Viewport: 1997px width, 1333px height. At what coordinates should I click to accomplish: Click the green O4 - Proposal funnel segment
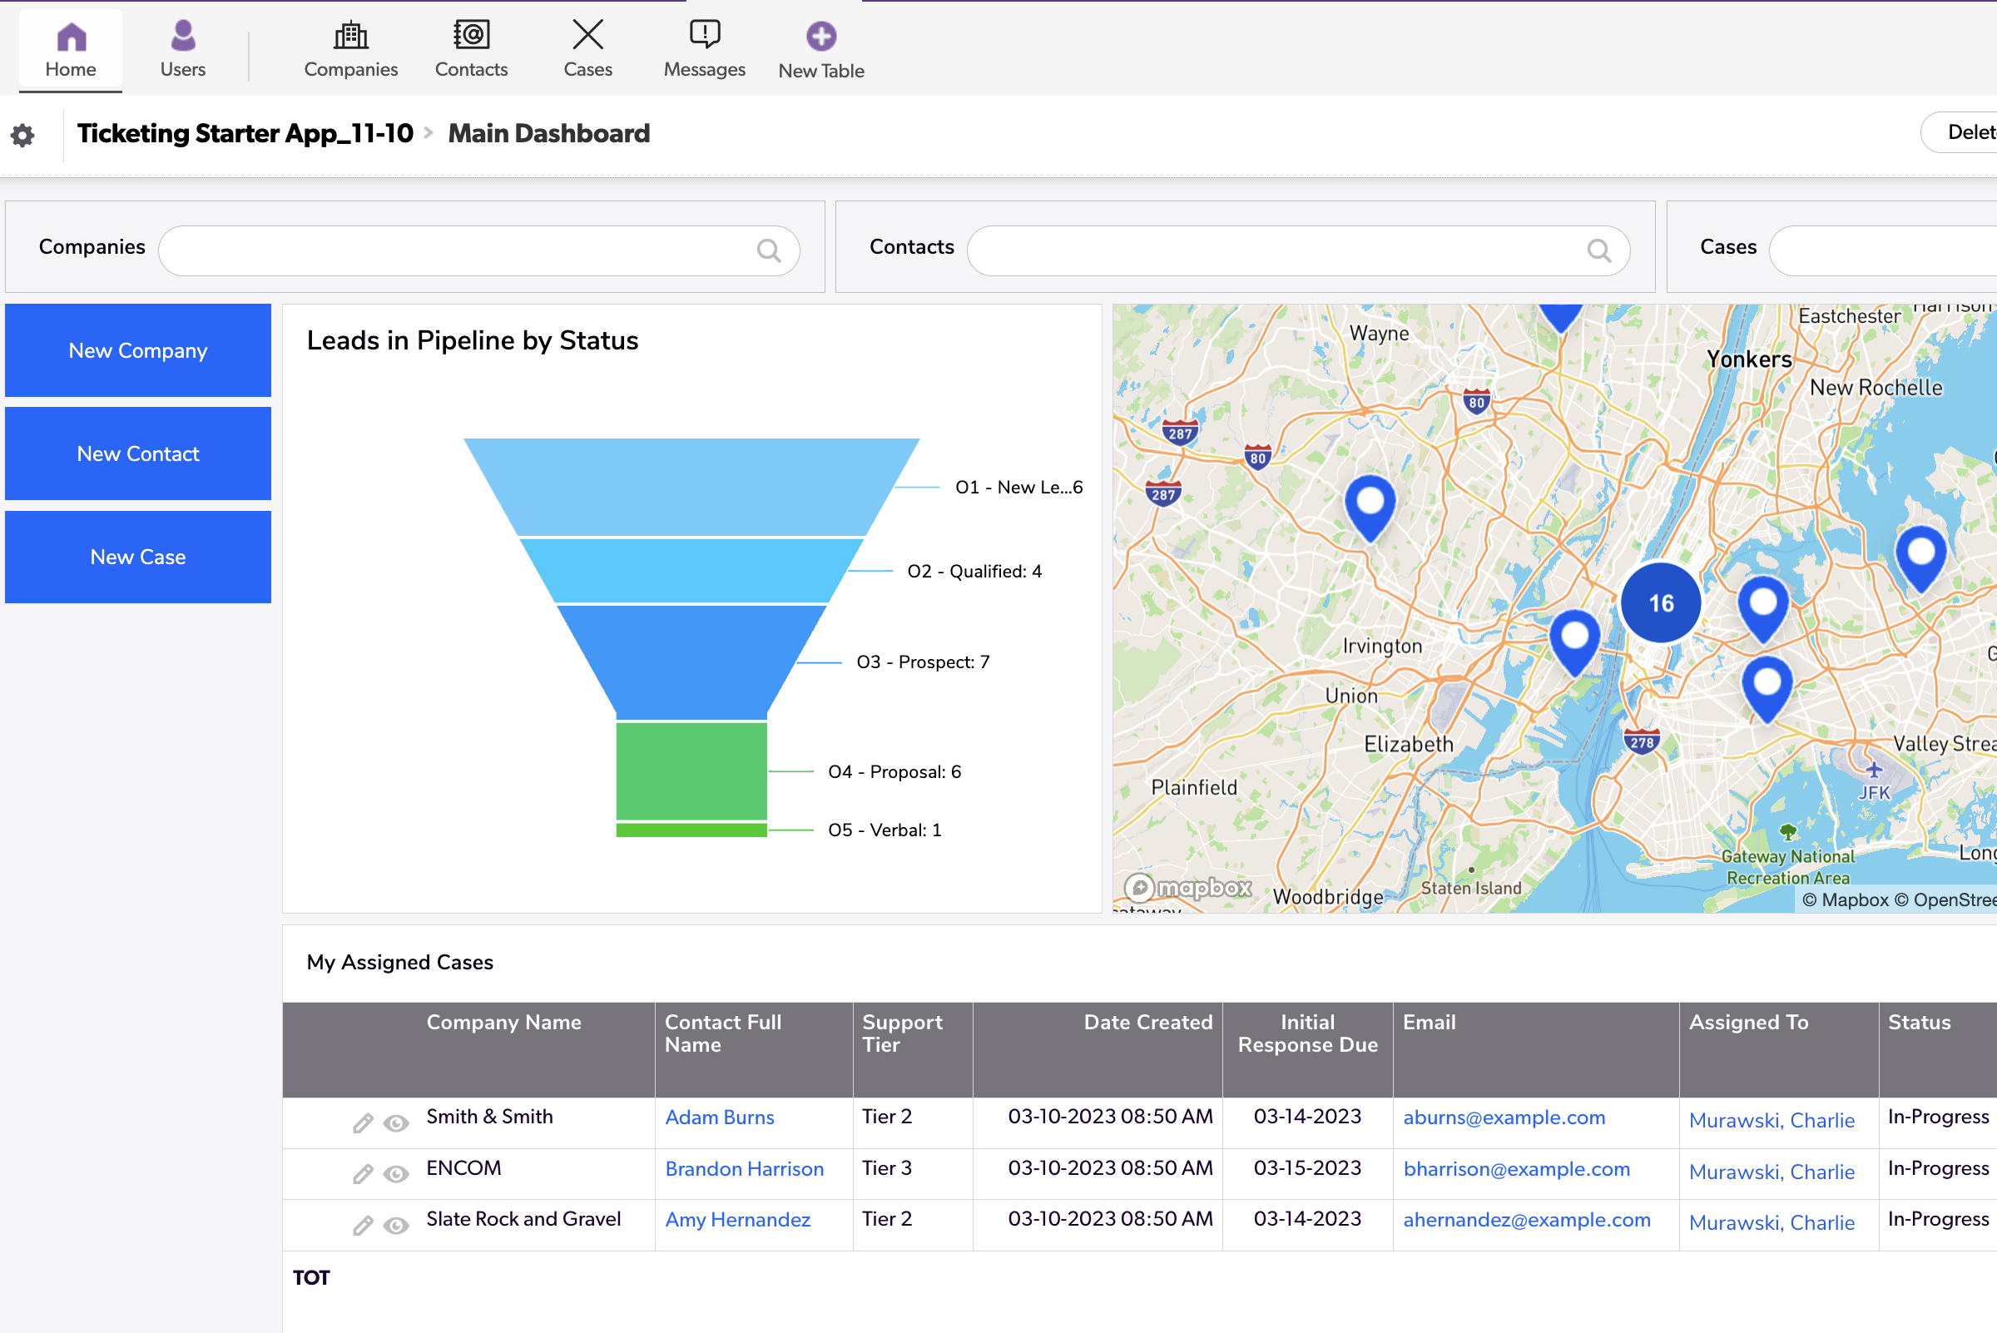pos(691,771)
